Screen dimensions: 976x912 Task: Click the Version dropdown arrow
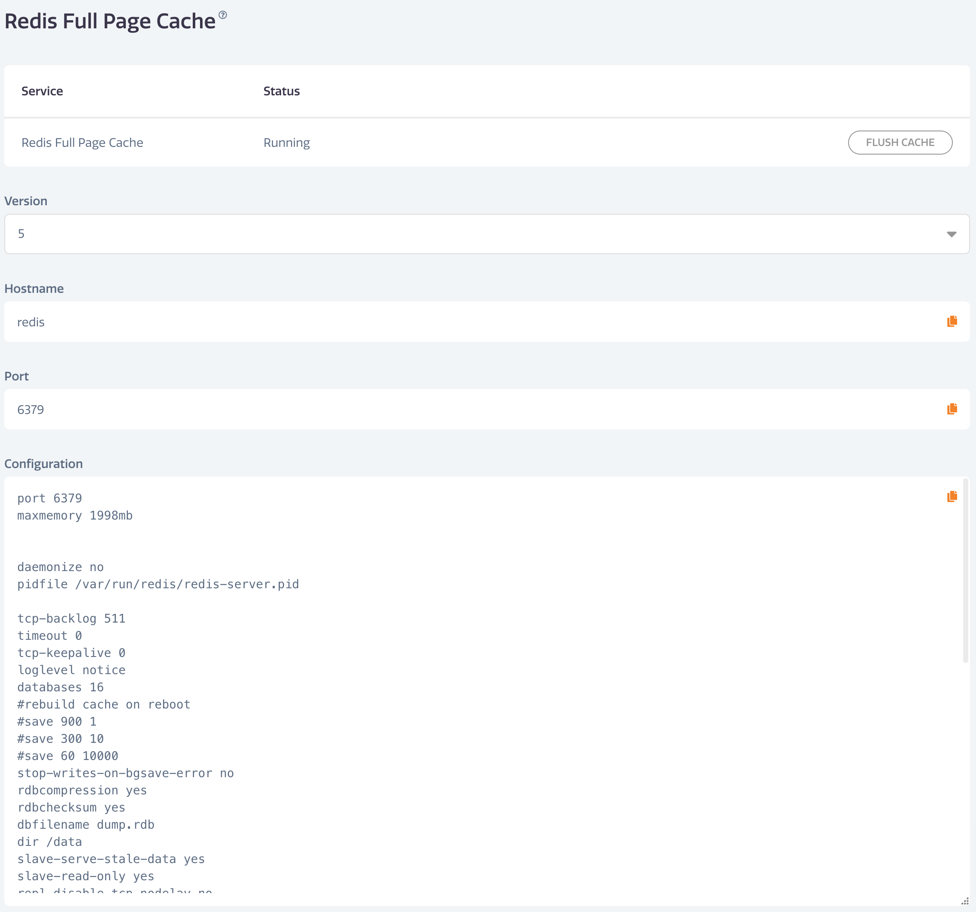(951, 234)
